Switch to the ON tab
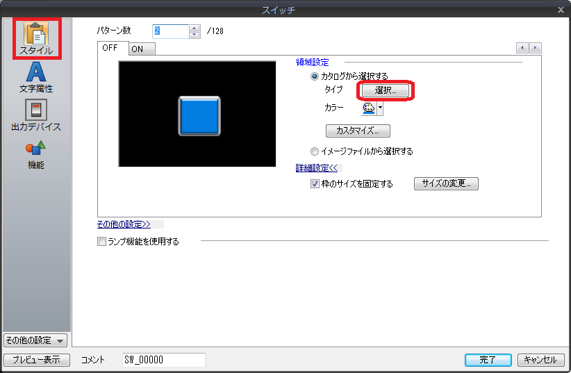571x373 pixels. click(x=138, y=49)
